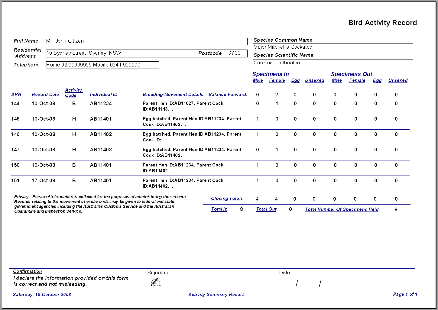438x310 pixels.
Task: Select the Activity Code column header
Action: pyautogui.click(x=73, y=93)
